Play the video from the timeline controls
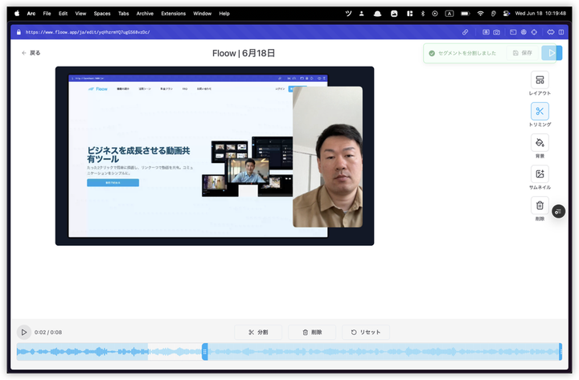Screen dimensions: 579x380 24,332
